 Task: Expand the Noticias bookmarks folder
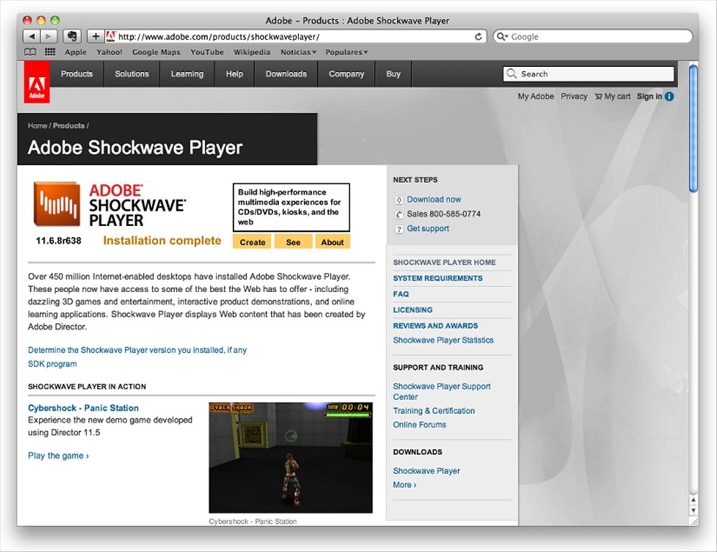click(298, 53)
